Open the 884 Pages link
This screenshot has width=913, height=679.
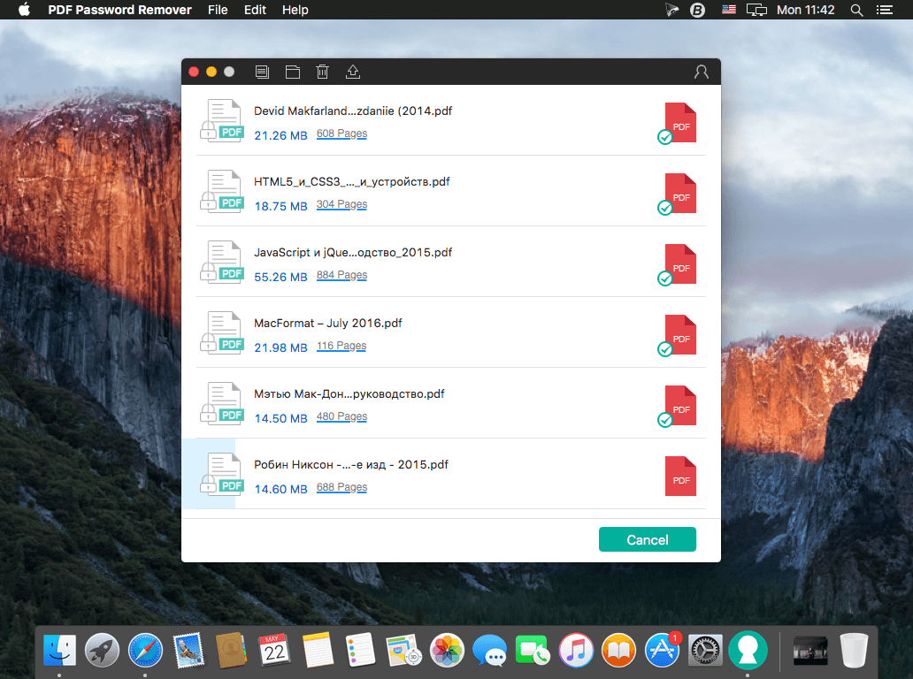[x=341, y=275]
